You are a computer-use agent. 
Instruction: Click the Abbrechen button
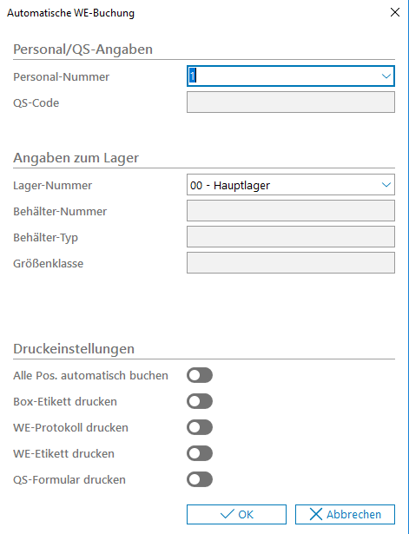[x=345, y=514]
